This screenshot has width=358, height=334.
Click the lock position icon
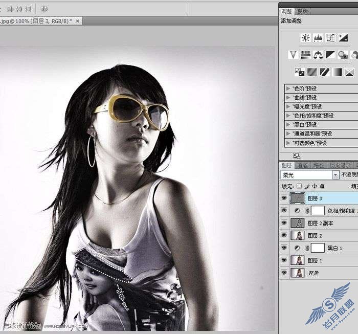tap(315, 186)
